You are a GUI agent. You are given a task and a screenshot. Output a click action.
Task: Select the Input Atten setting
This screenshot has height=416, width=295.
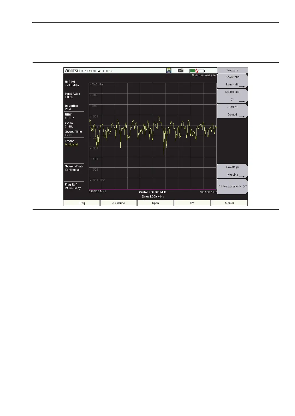(x=73, y=95)
